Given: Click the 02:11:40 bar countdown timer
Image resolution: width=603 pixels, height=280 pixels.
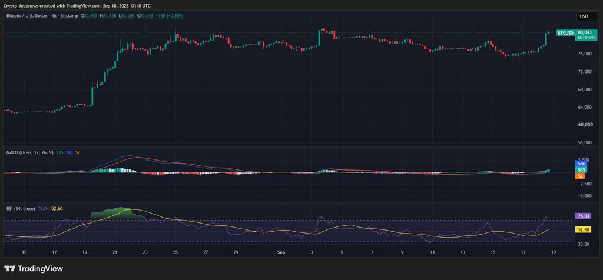Looking at the screenshot, I should (586, 37).
